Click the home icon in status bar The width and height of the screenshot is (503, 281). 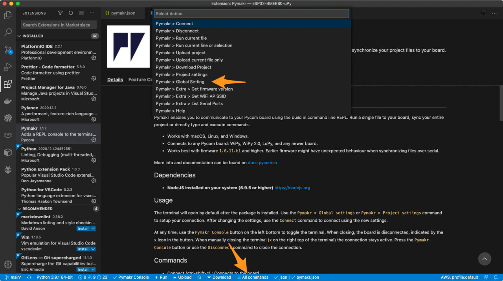tap(200, 277)
